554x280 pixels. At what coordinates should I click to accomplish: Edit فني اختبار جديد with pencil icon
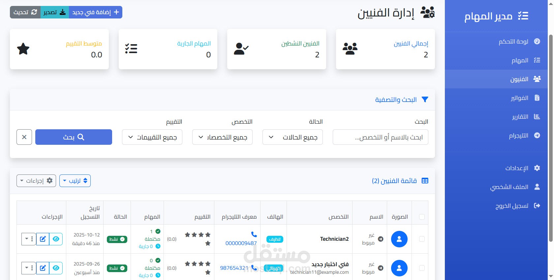[43, 268]
